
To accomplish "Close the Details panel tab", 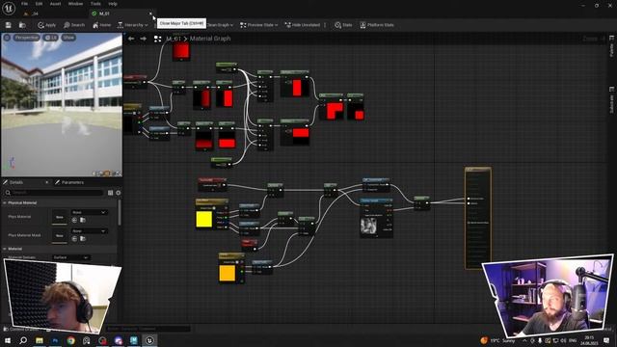I will pos(47,182).
